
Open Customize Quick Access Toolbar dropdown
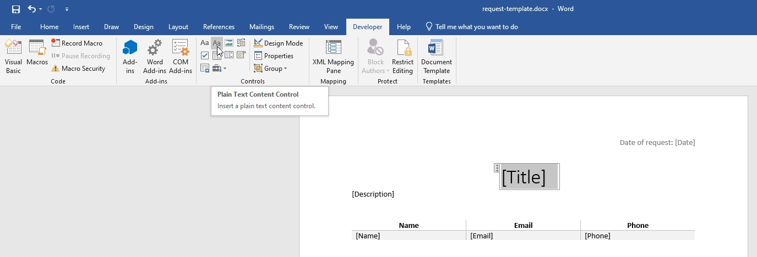tap(67, 9)
